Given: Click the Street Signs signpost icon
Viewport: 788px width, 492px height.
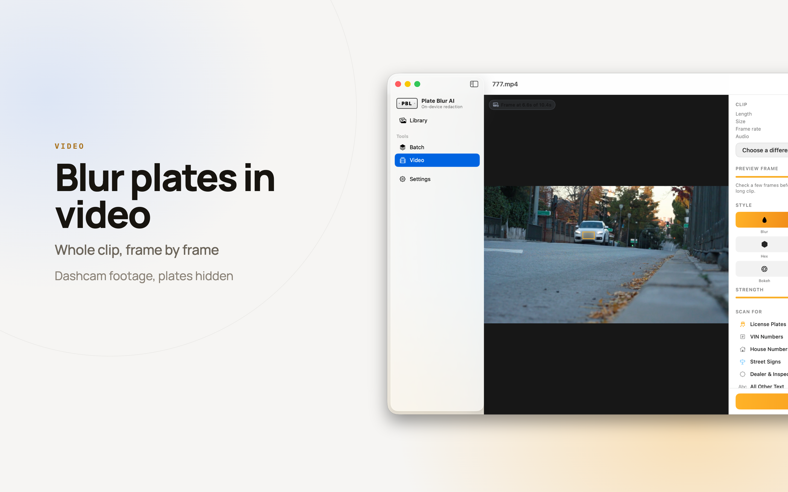Looking at the screenshot, I should (x=742, y=362).
